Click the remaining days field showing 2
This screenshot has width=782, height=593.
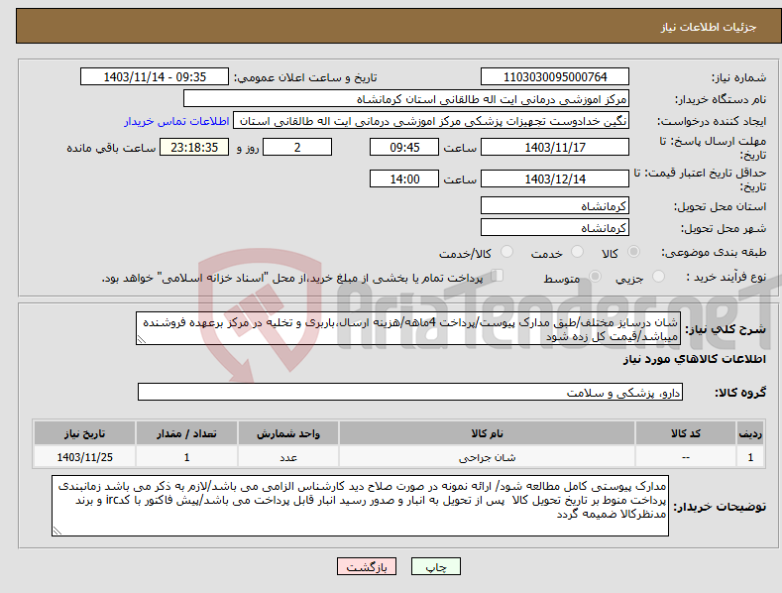(x=297, y=147)
